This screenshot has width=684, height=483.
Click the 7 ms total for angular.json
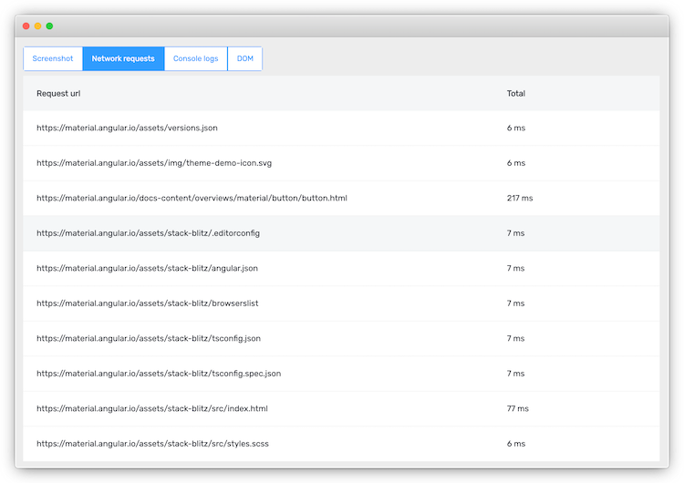click(x=515, y=268)
